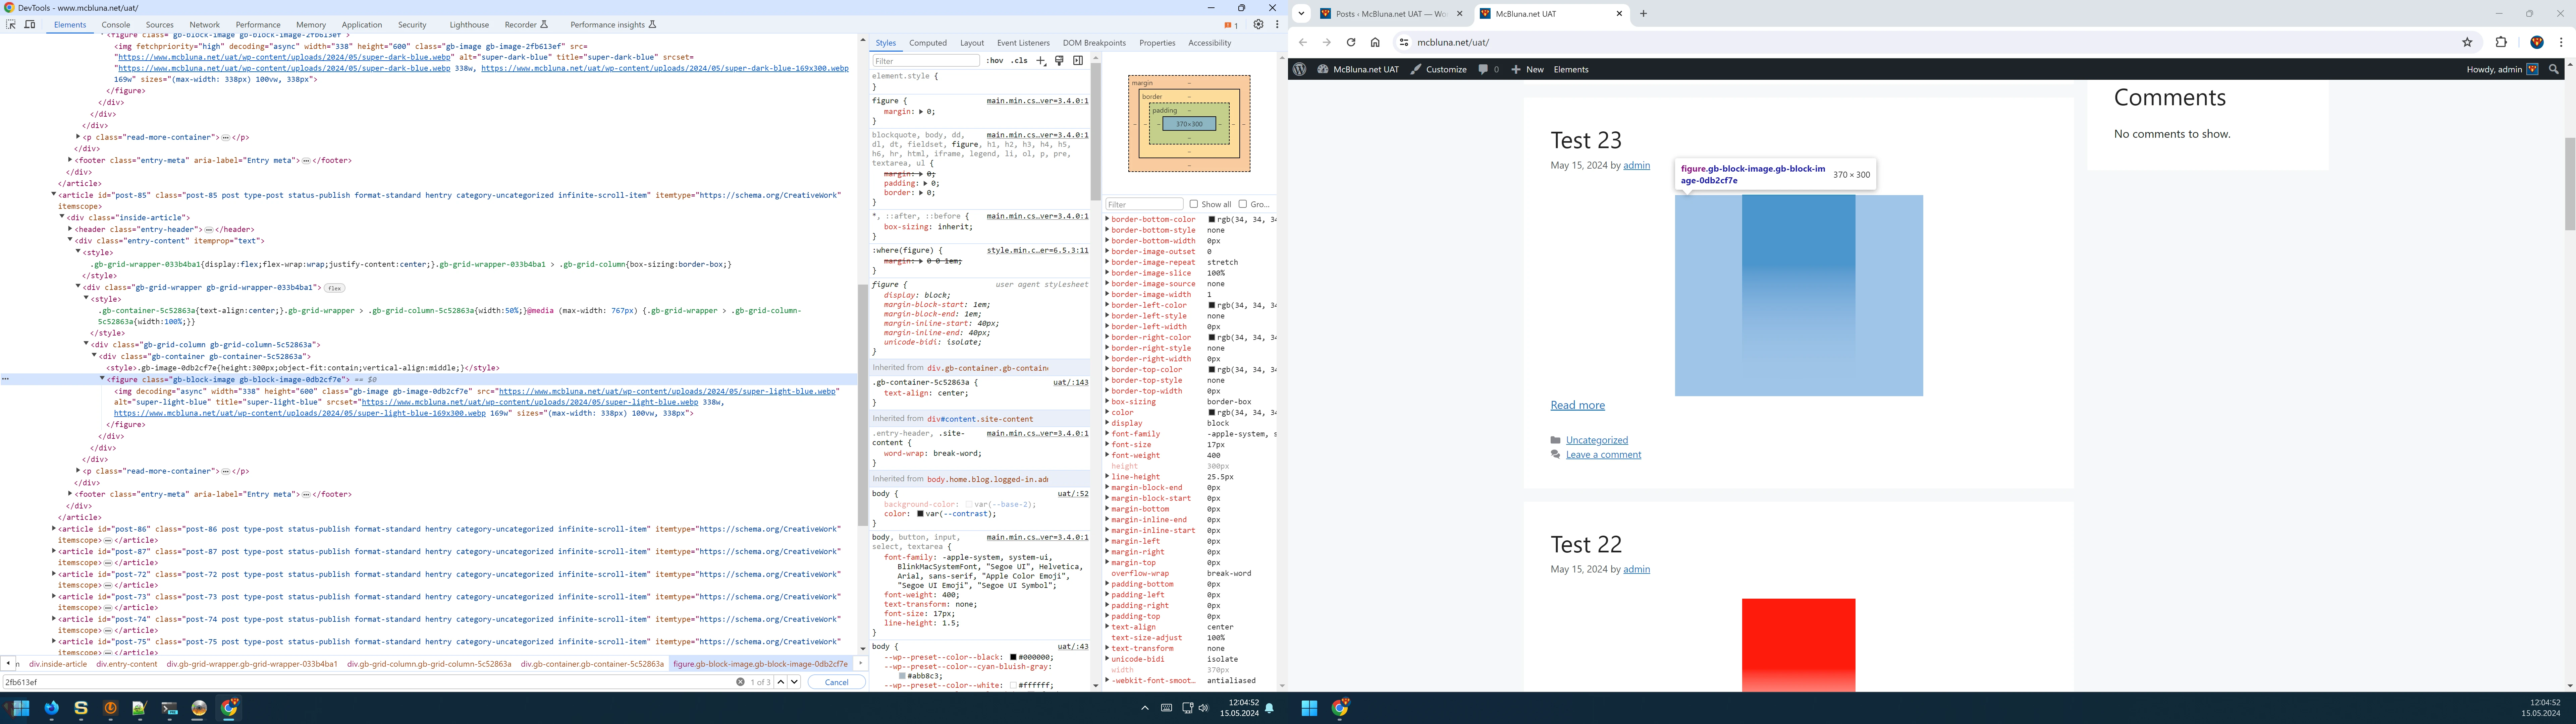
Task: Click the browser home icon
Action: click(1375, 42)
